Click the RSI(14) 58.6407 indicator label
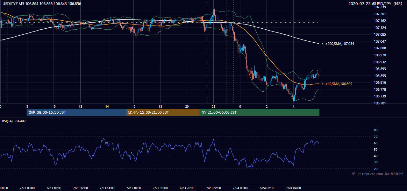 14,121
